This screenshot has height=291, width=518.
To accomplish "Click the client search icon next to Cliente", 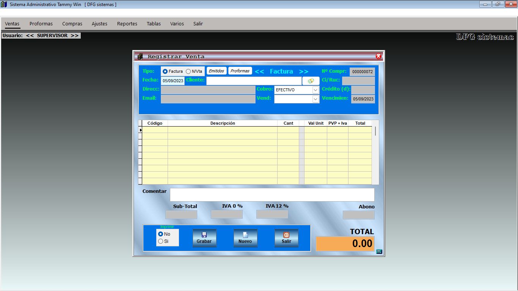I will pyautogui.click(x=311, y=81).
